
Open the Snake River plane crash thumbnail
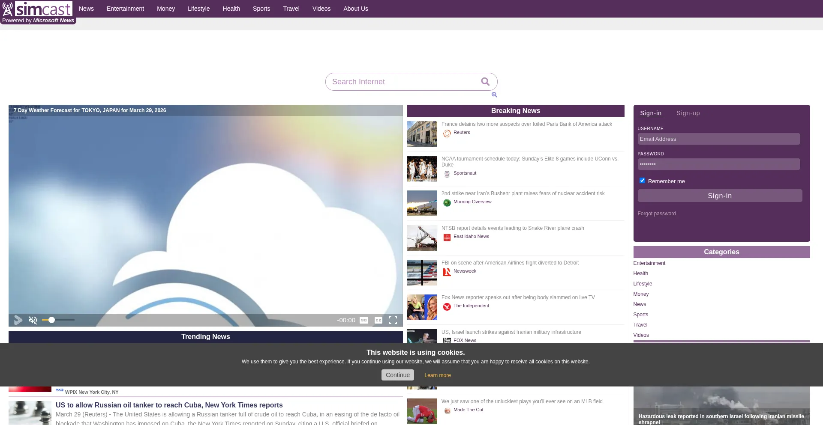coord(422,238)
